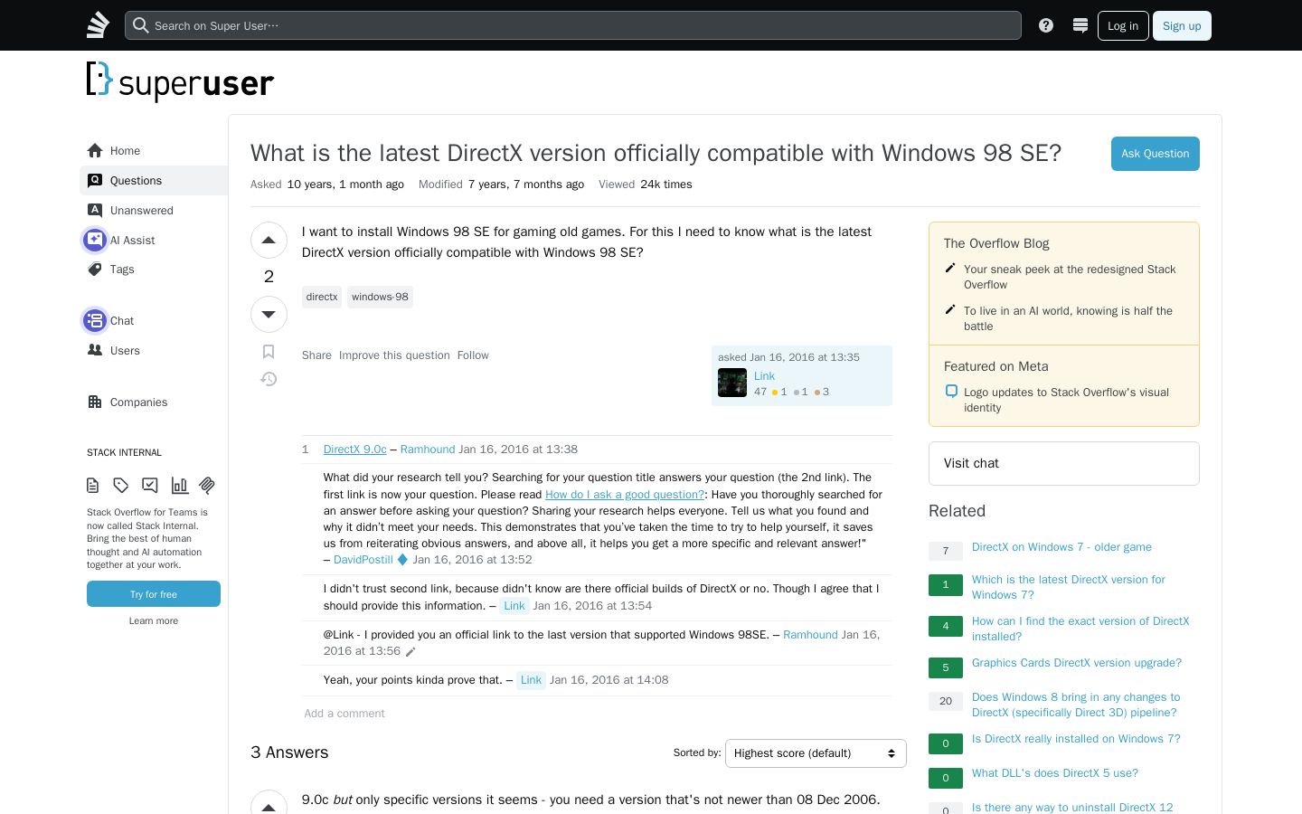Click the Learn more link
The image size is (1302, 814).
pyautogui.click(x=154, y=621)
